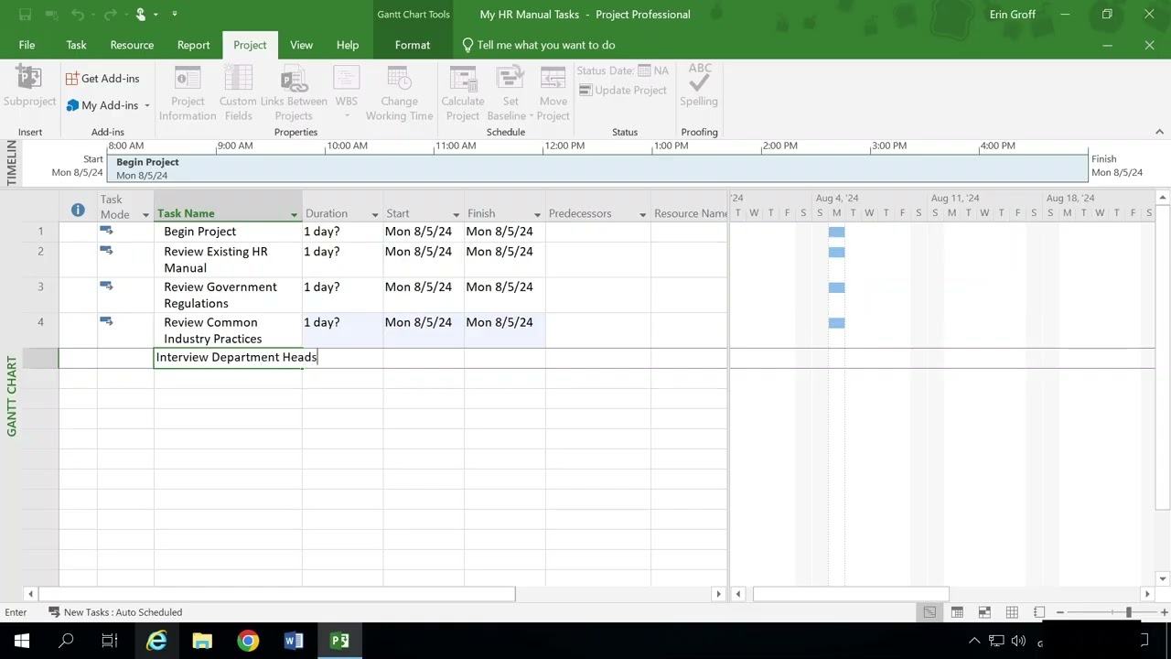Click the zoom in plus button
The width and height of the screenshot is (1171, 659).
[1164, 612]
